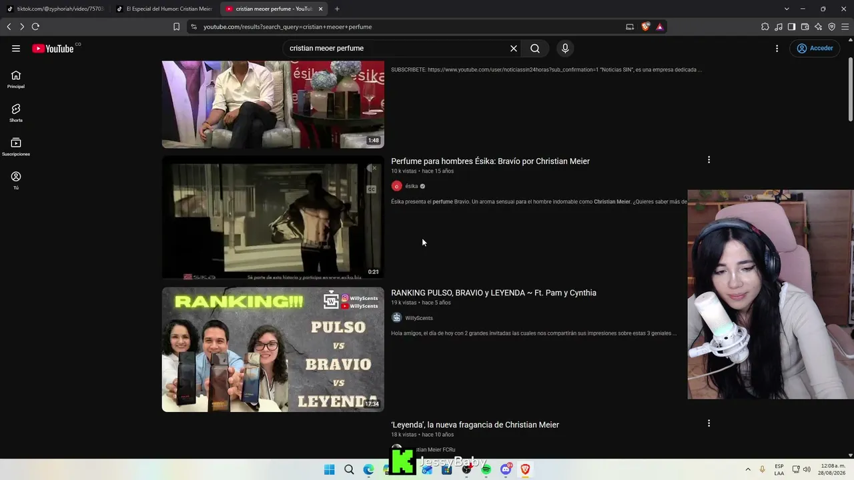Open the browser main menu
The height and width of the screenshot is (480, 854).
845,27
